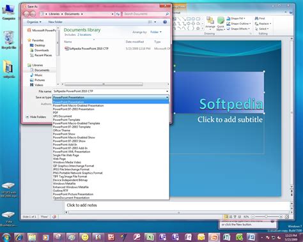Image resolution: width=303 pixels, height=242 pixels.
Task: Open Internet Explorer from taskbar
Action: point(19,237)
